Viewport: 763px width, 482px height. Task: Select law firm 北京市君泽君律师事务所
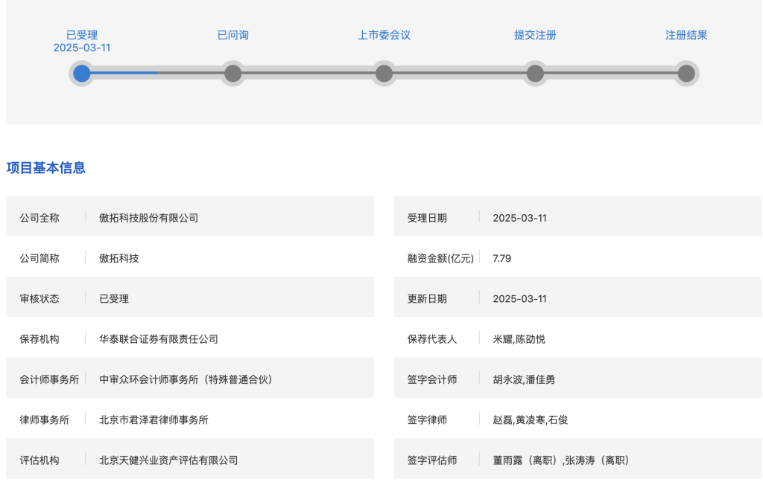click(154, 420)
